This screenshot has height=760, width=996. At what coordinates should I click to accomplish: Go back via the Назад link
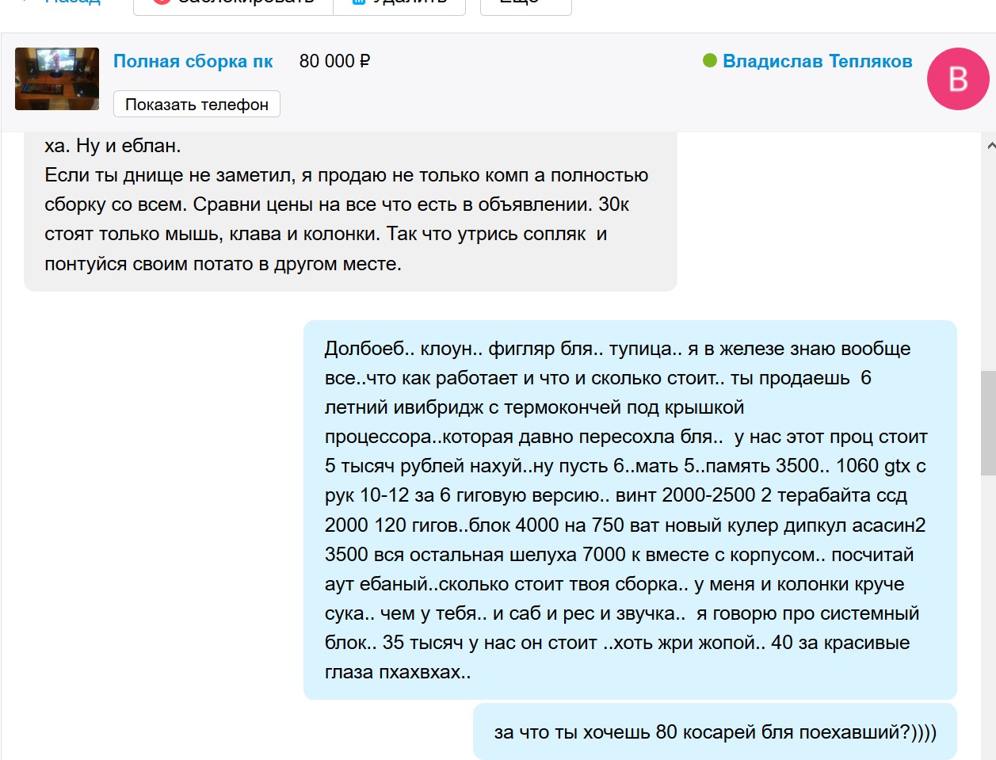point(73,2)
